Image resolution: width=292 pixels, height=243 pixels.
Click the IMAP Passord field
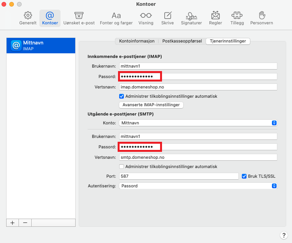(x=198, y=76)
